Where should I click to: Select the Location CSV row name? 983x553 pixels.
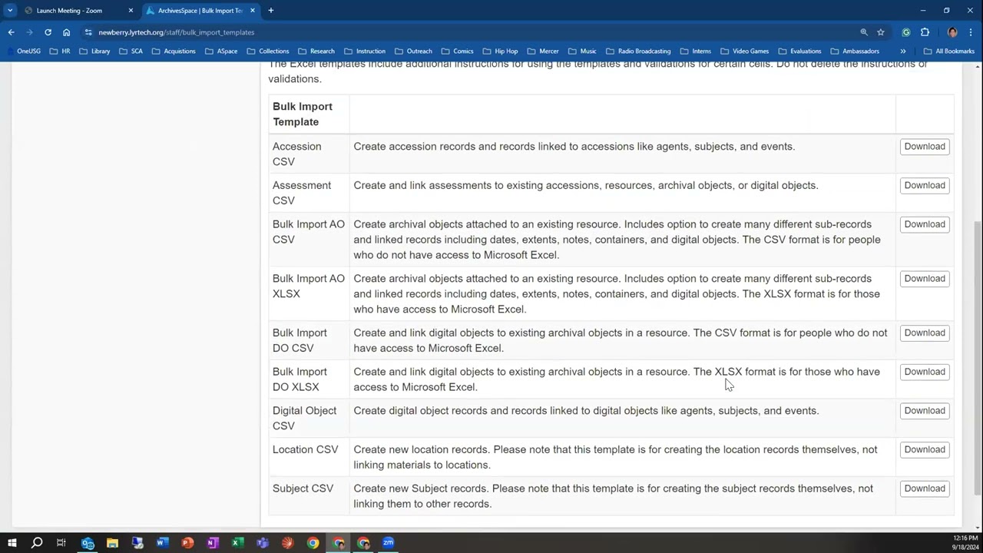point(305,449)
